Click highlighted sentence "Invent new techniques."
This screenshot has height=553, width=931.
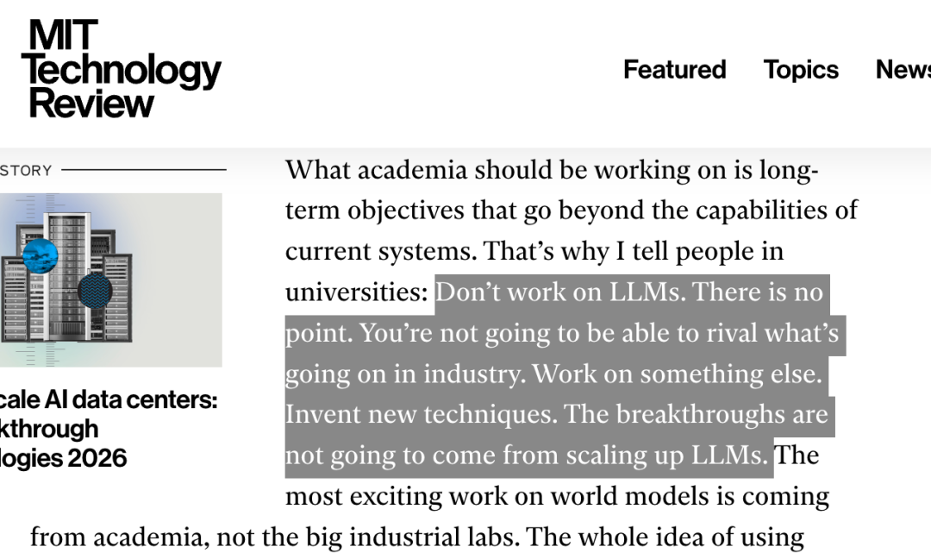[x=422, y=414]
